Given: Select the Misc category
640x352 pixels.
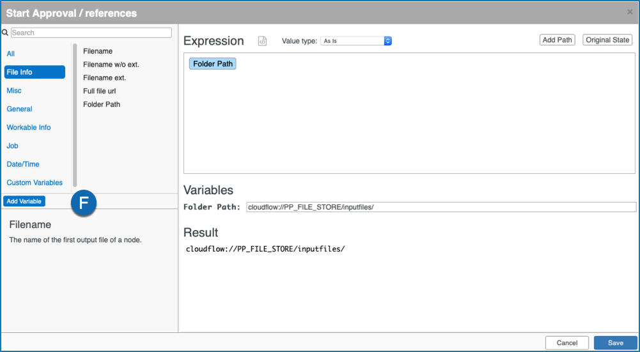Looking at the screenshot, I should [x=14, y=91].
